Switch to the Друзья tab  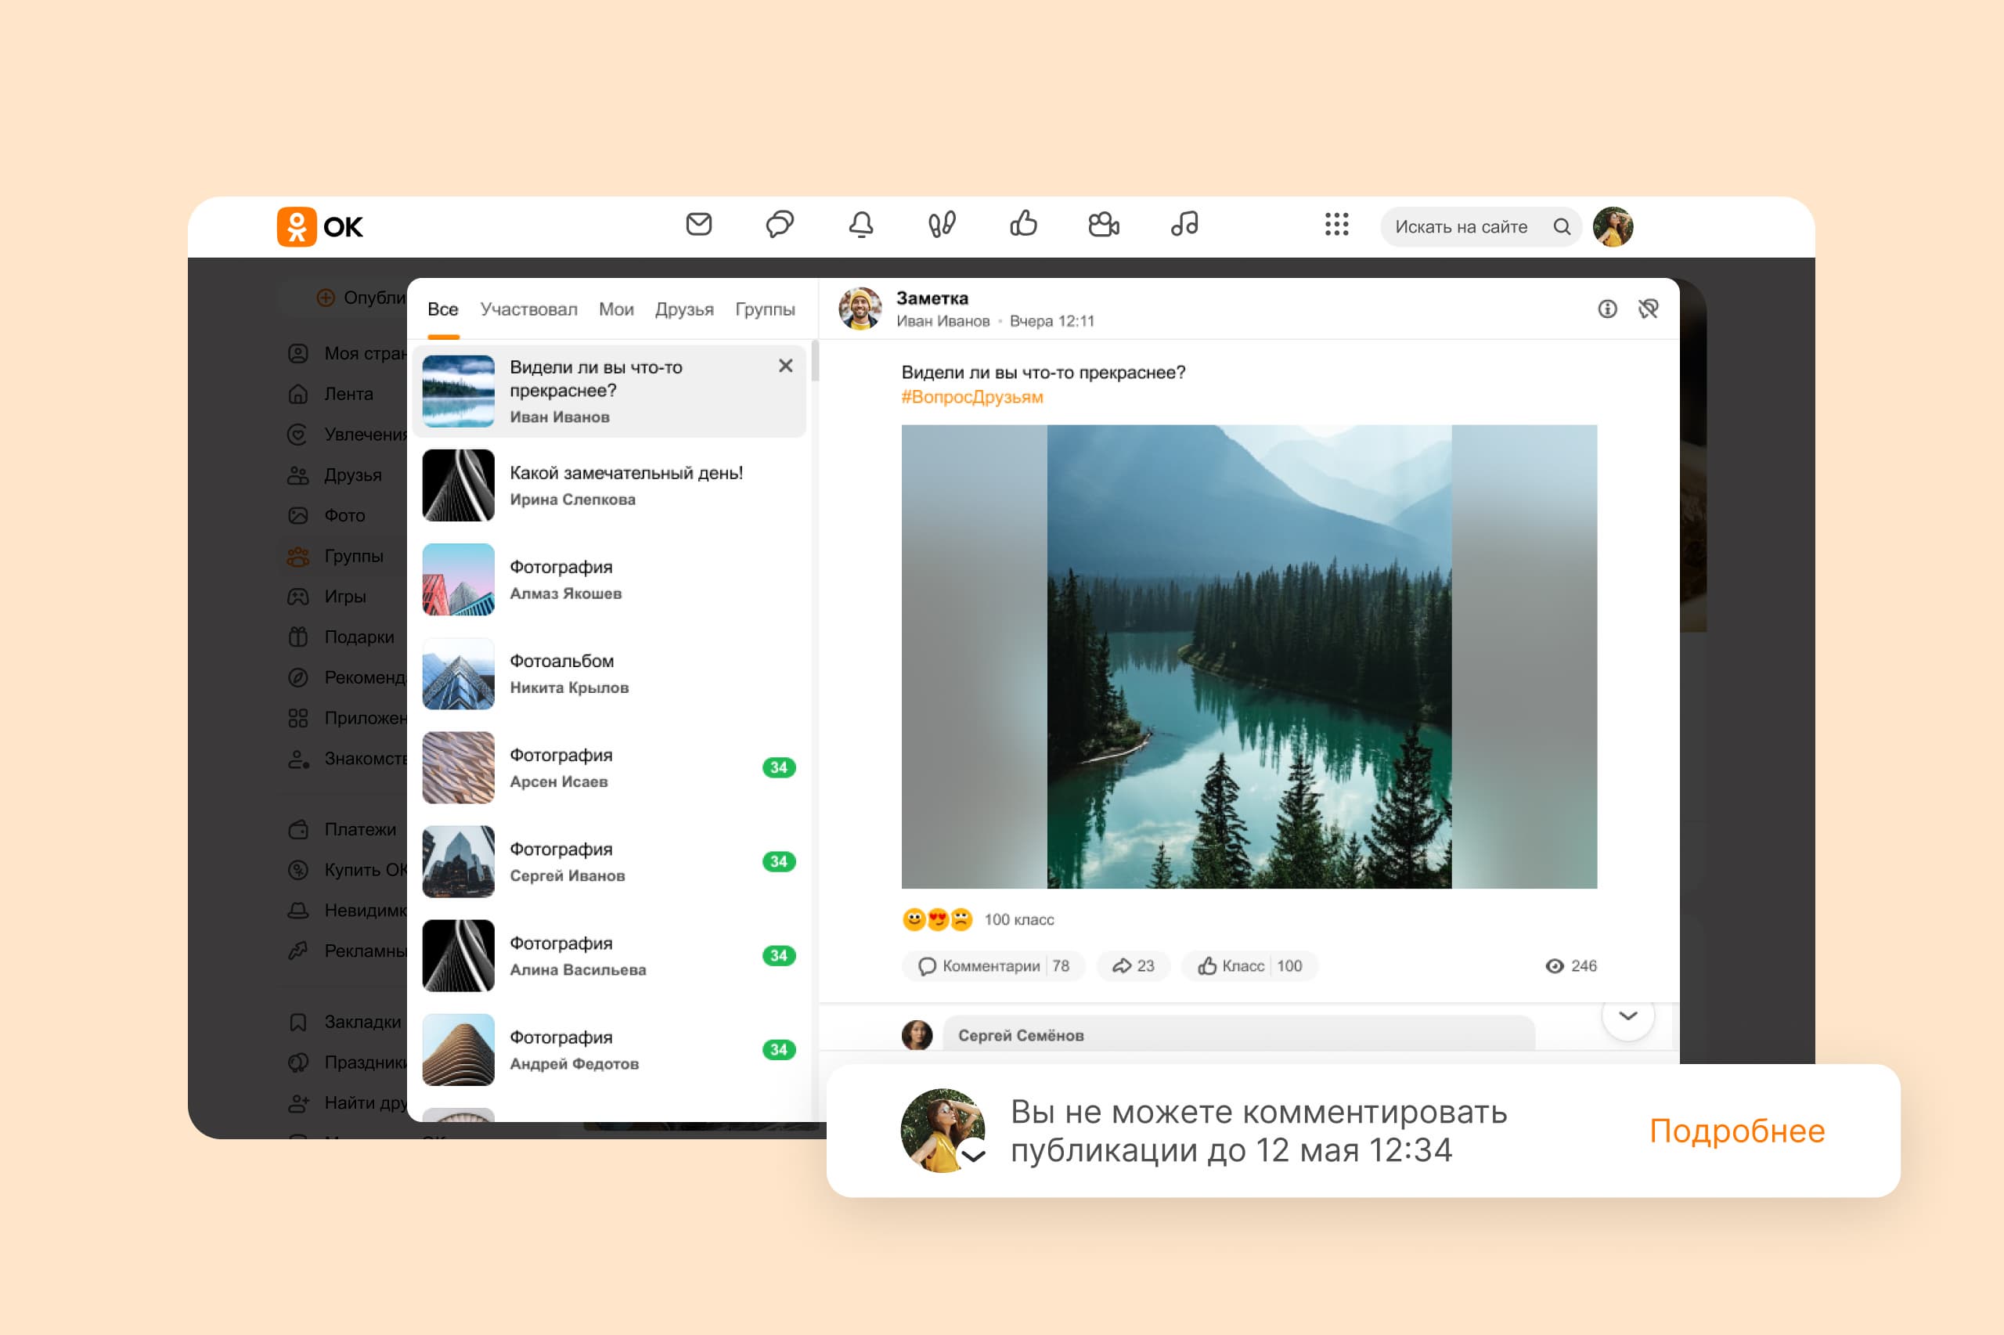pos(684,309)
